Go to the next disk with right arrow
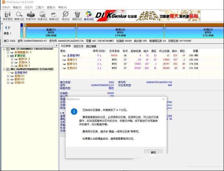This screenshot has width=224, height=171. [x=9, y=27]
